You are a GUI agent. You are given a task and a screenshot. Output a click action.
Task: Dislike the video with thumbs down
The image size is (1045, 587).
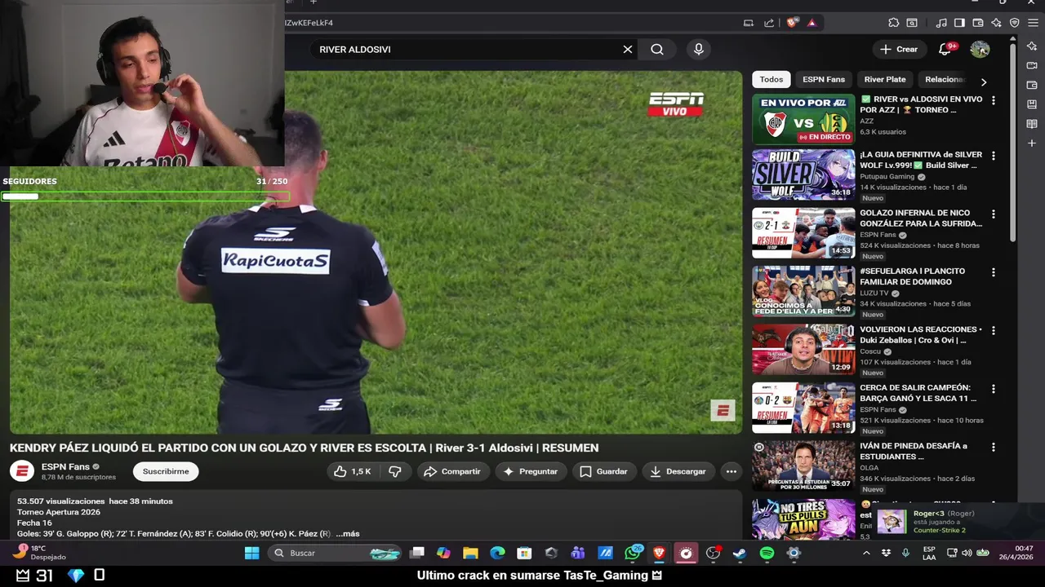tap(395, 471)
